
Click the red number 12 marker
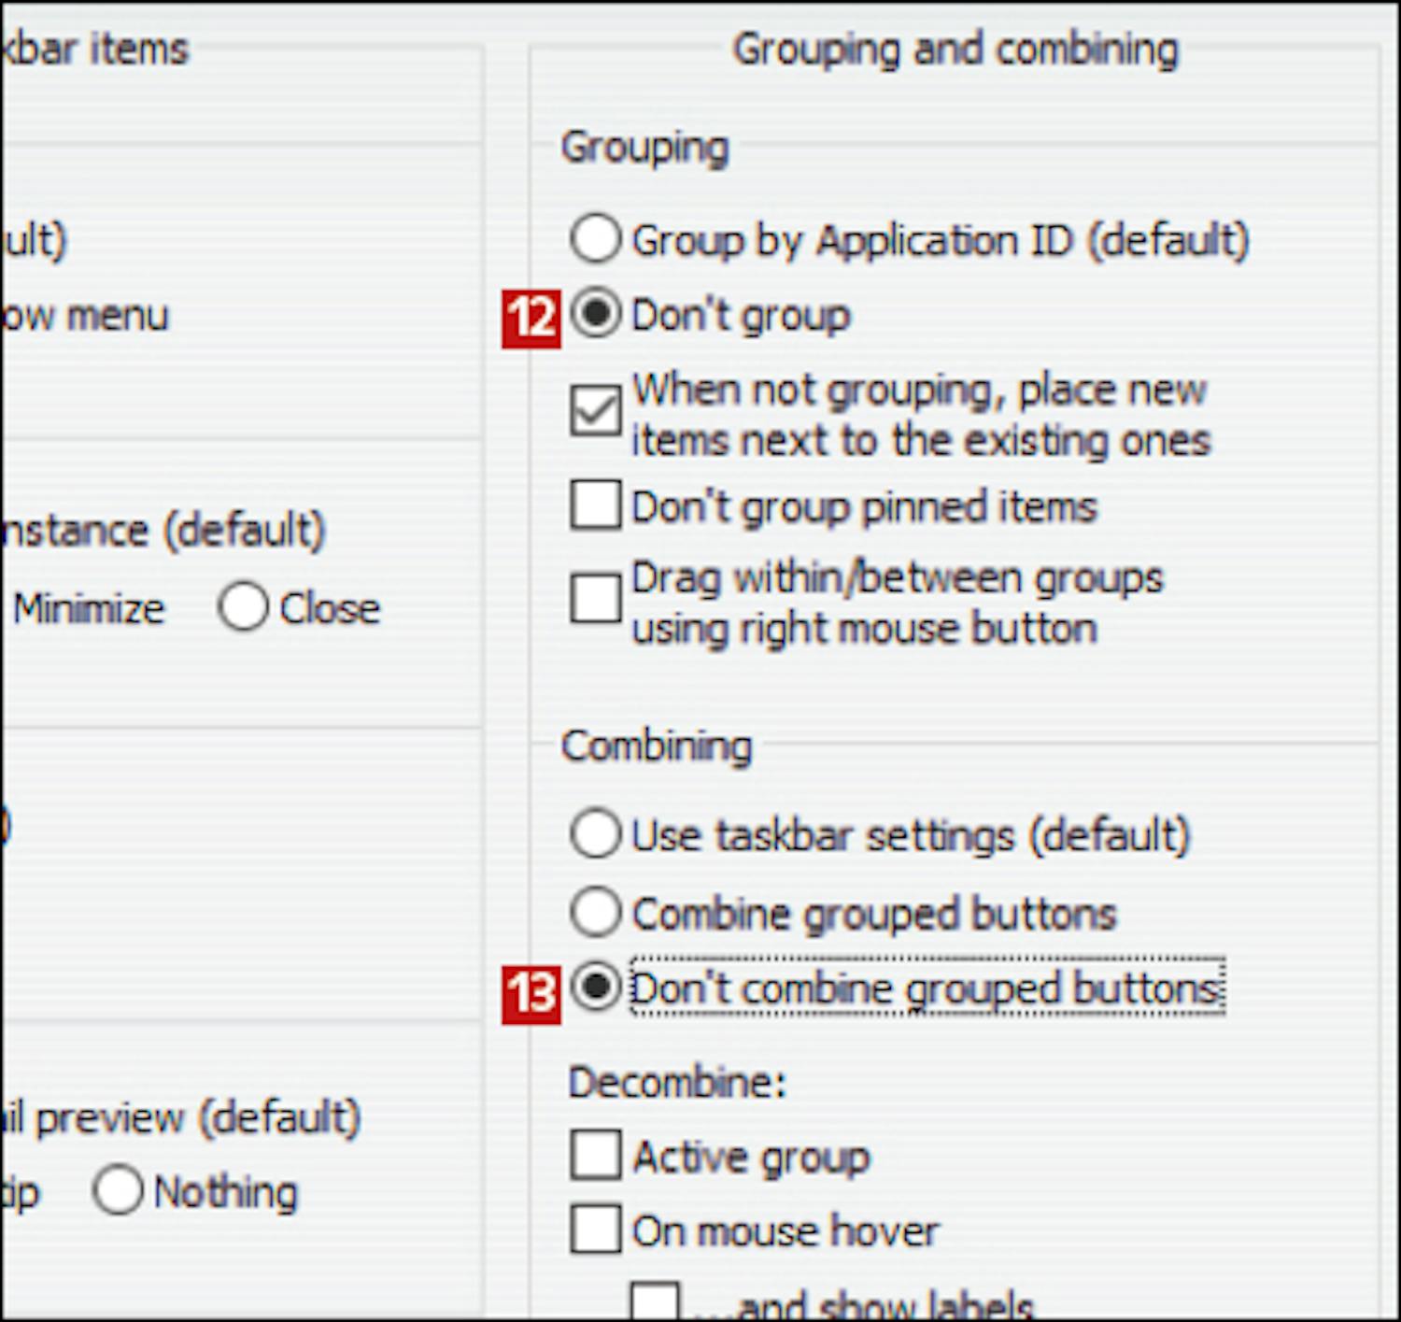click(531, 319)
